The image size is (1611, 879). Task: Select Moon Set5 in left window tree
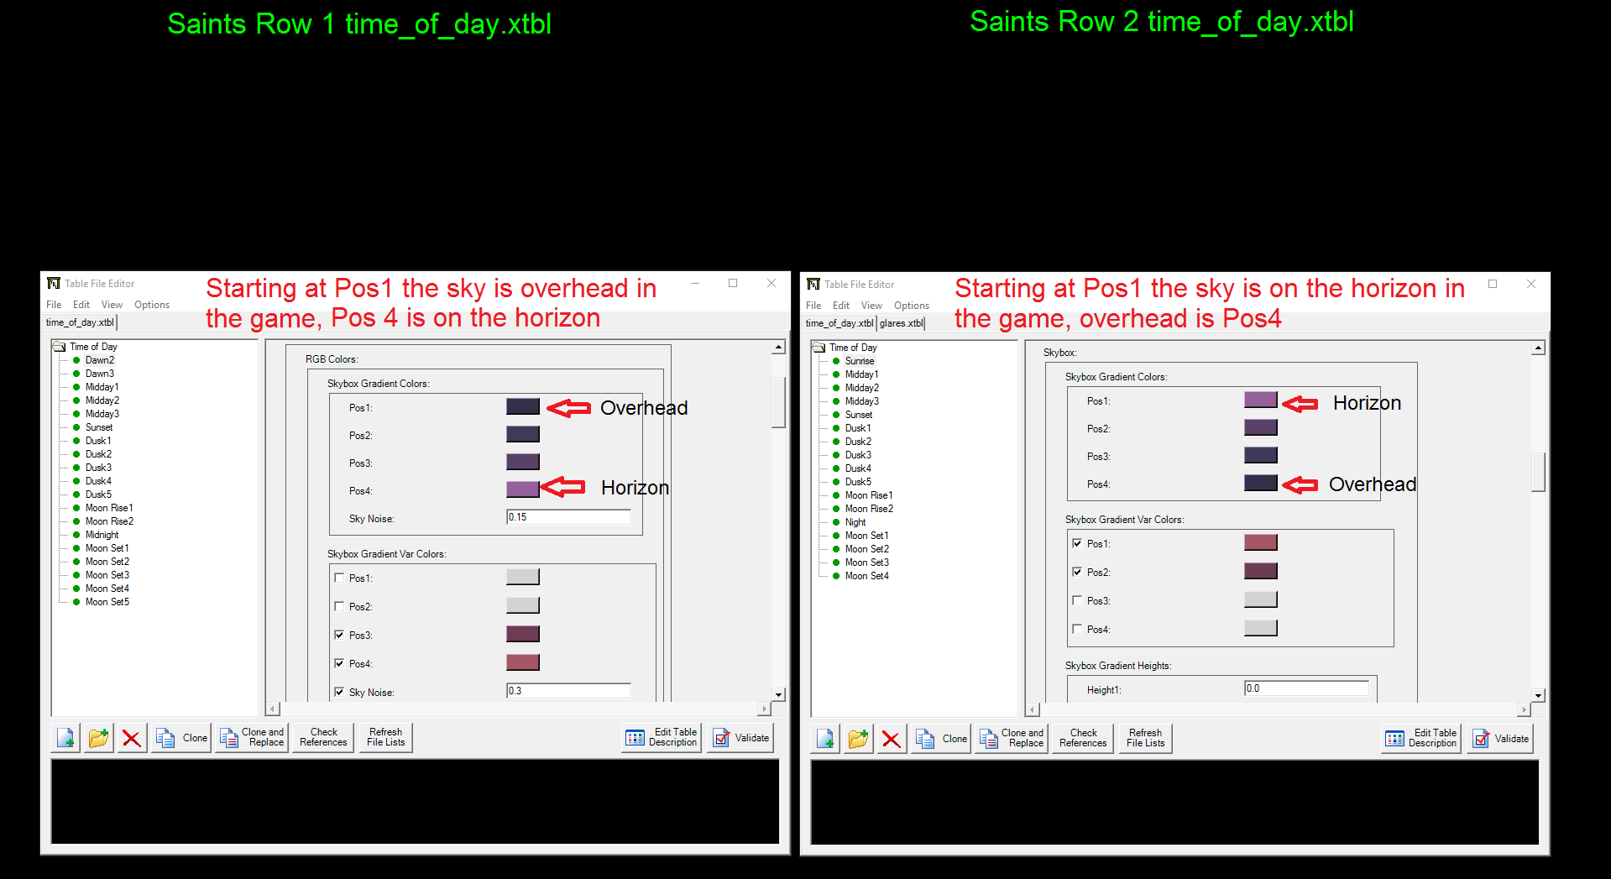pyautogui.click(x=107, y=602)
